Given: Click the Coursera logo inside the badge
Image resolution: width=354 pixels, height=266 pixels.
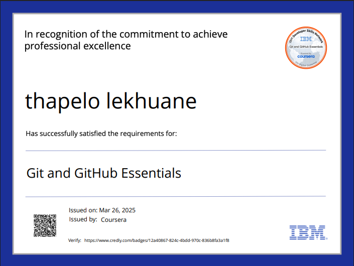Looking at the screenshot, I should (x=305, y=56).
